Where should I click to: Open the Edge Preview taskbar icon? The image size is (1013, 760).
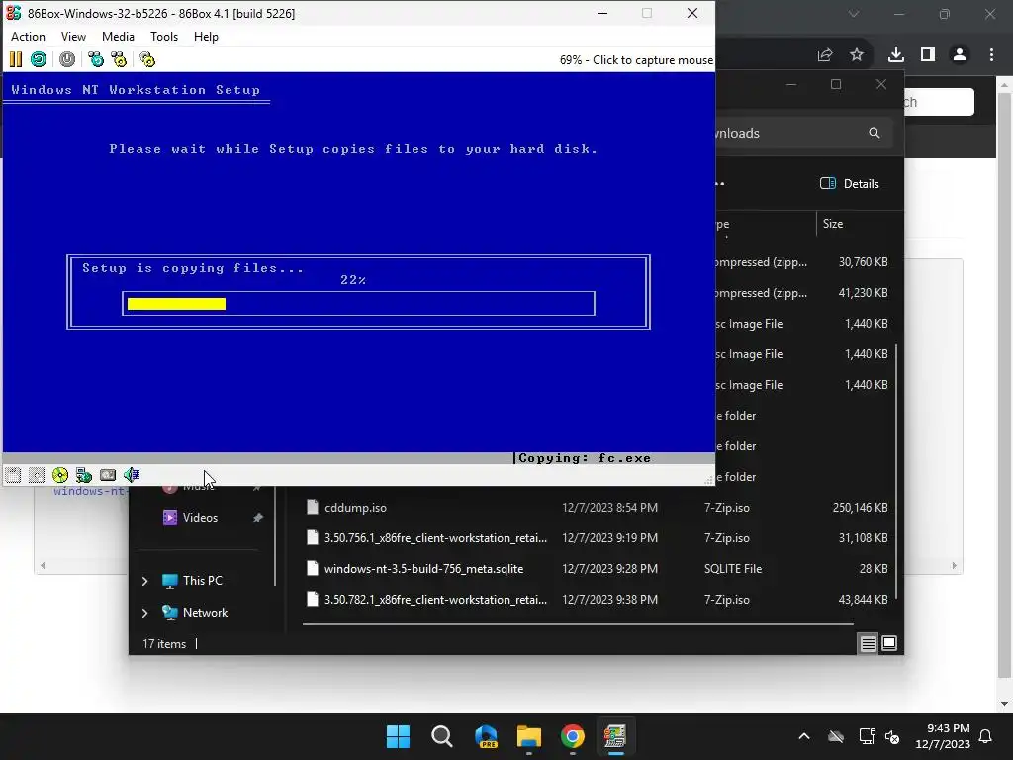pos(486,736)
